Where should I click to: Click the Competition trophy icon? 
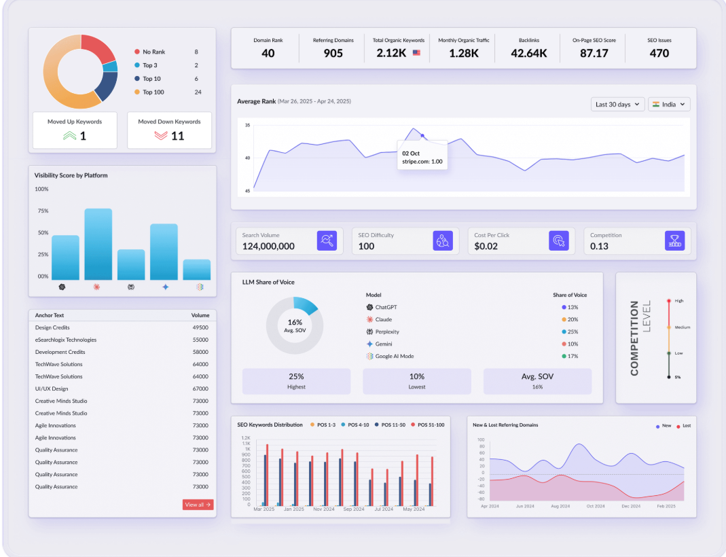pos(674,241)
